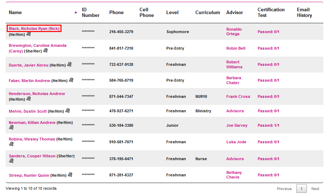The image size is (329, 195).
Task: Open the notes icon beside Nicholas Ryan Black
Action: coord(28,34)
